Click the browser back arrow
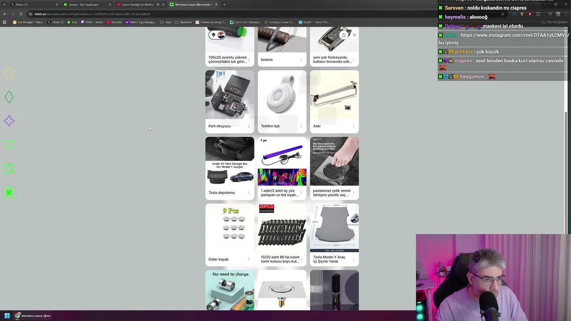Viewport: 571px width, 321px height. pyautogui.click(x=5, y=14)
